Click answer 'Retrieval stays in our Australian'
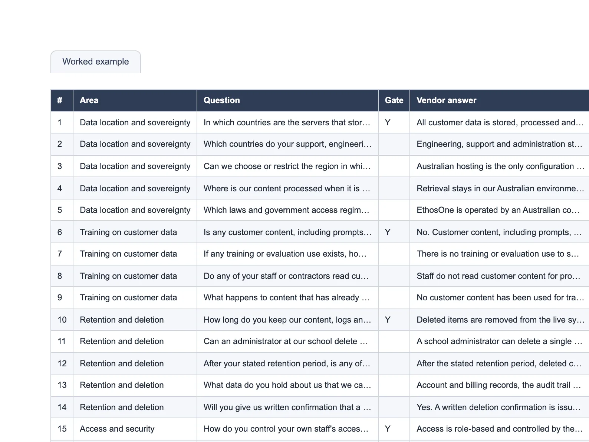The image size is (589, 442). [500, 188]
